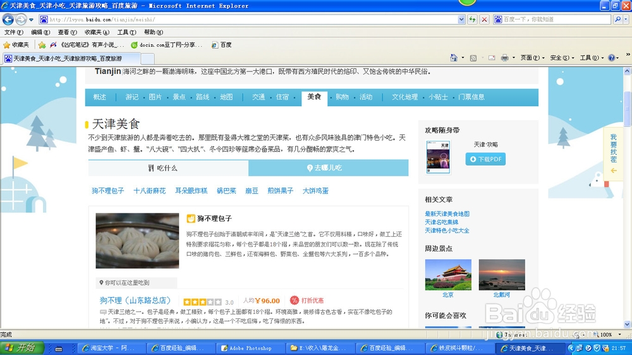
Task: Go to 地图 section in blue nav
Action: pos(226,97)
